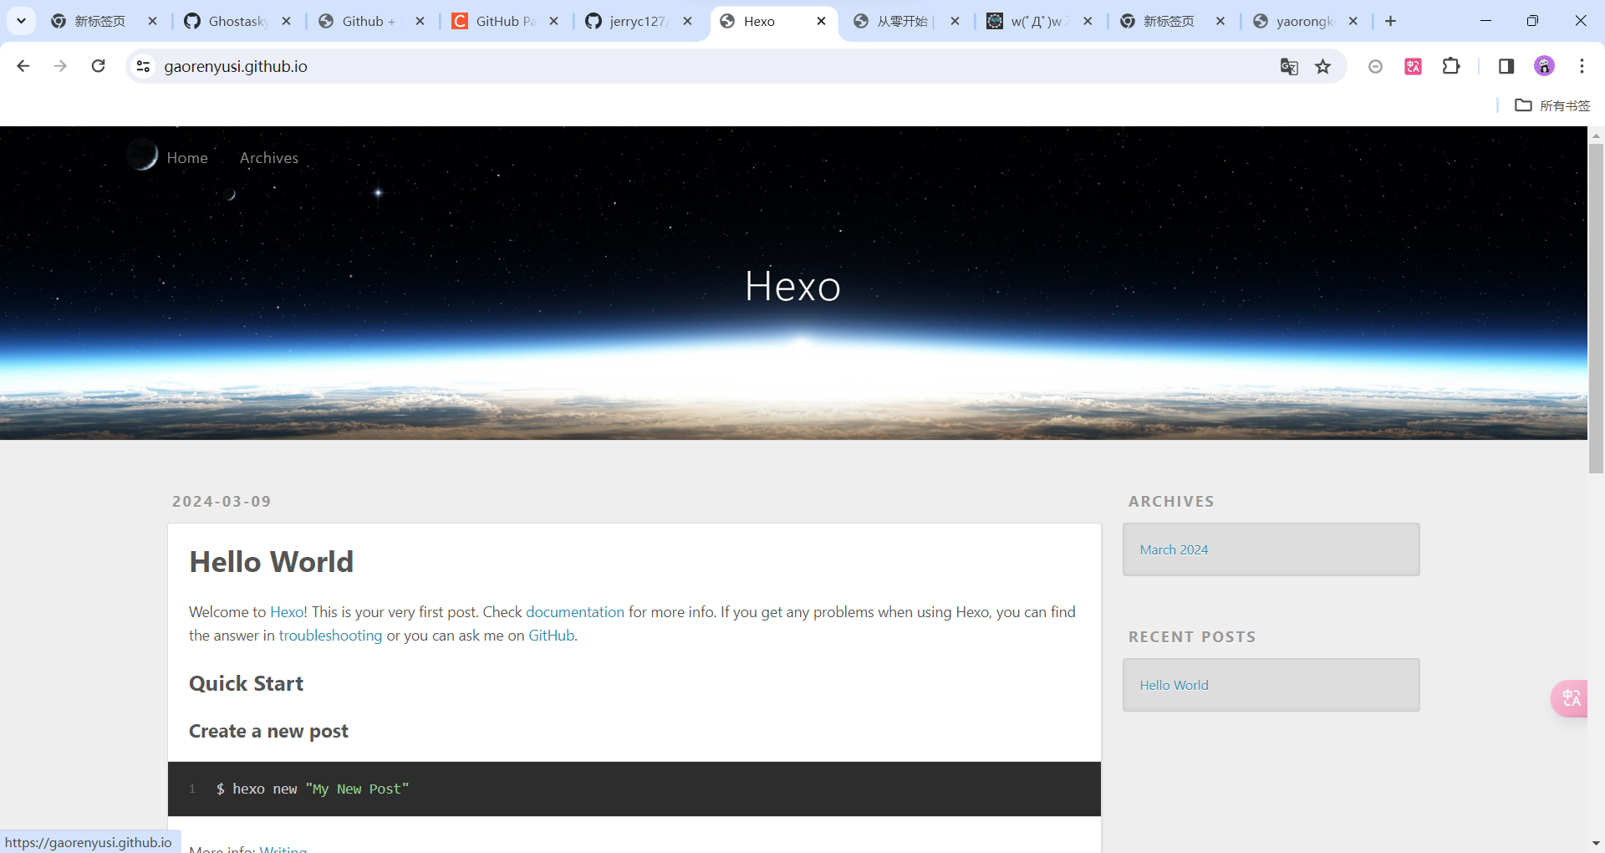The width and height of the screenshot is (1605, 853).
Task: Restore down the Chrome window
Action: (x=1532, y=21)
